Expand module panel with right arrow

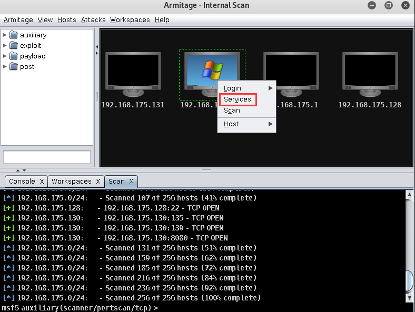[x=97, y=53]
